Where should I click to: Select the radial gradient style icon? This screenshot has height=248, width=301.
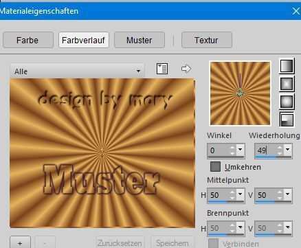tap(287, 119)
